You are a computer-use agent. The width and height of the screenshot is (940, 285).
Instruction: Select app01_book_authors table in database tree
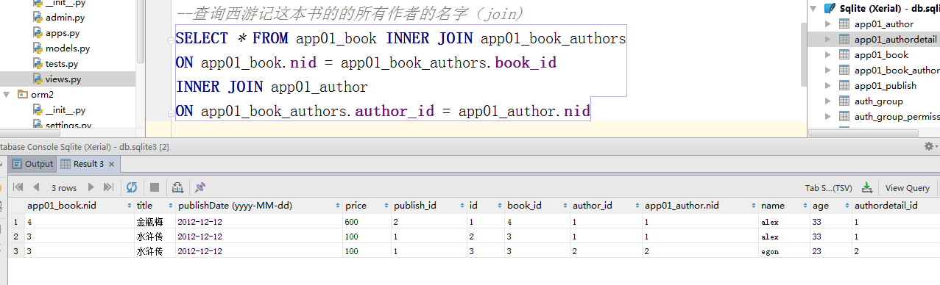897,71
